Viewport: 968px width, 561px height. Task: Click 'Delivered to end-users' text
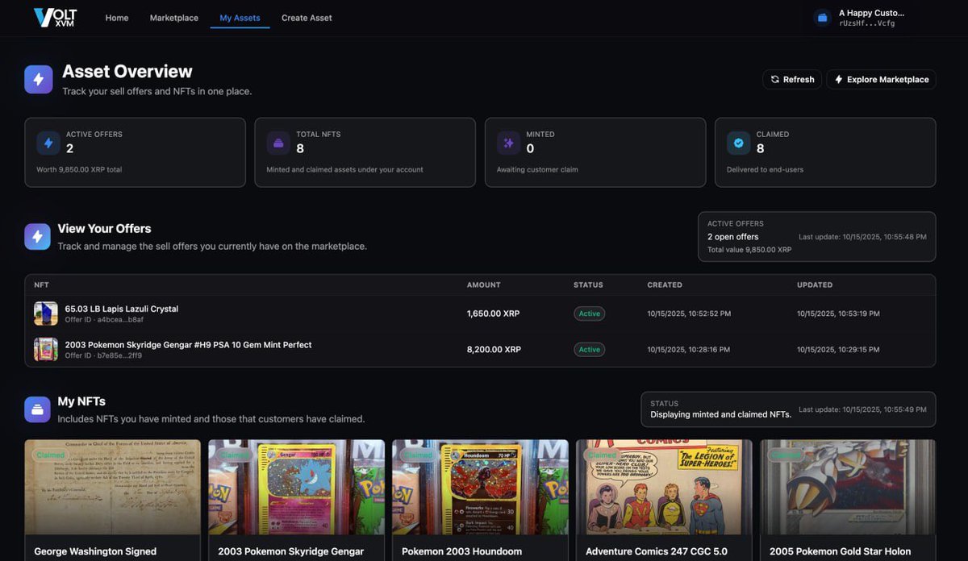click(765, 169)
